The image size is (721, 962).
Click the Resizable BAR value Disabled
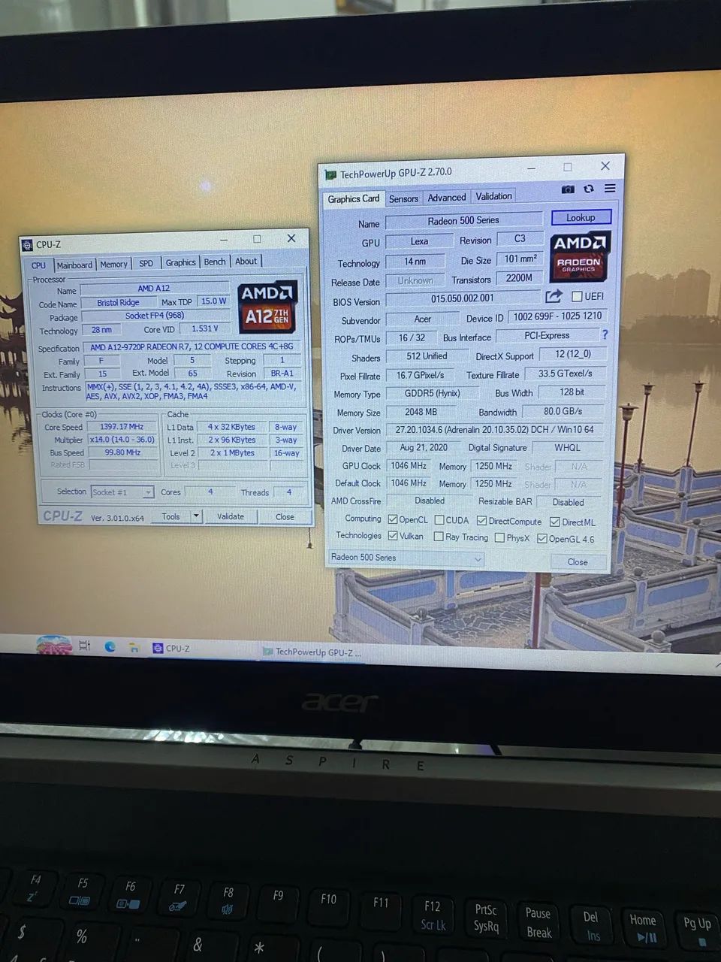click(568, 502)
